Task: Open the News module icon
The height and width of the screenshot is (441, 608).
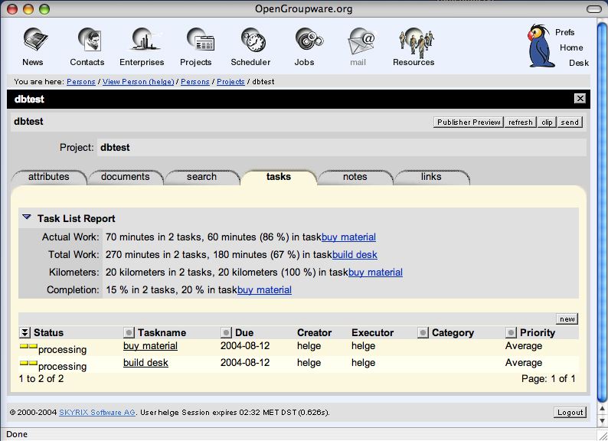Action: point(35,40)
